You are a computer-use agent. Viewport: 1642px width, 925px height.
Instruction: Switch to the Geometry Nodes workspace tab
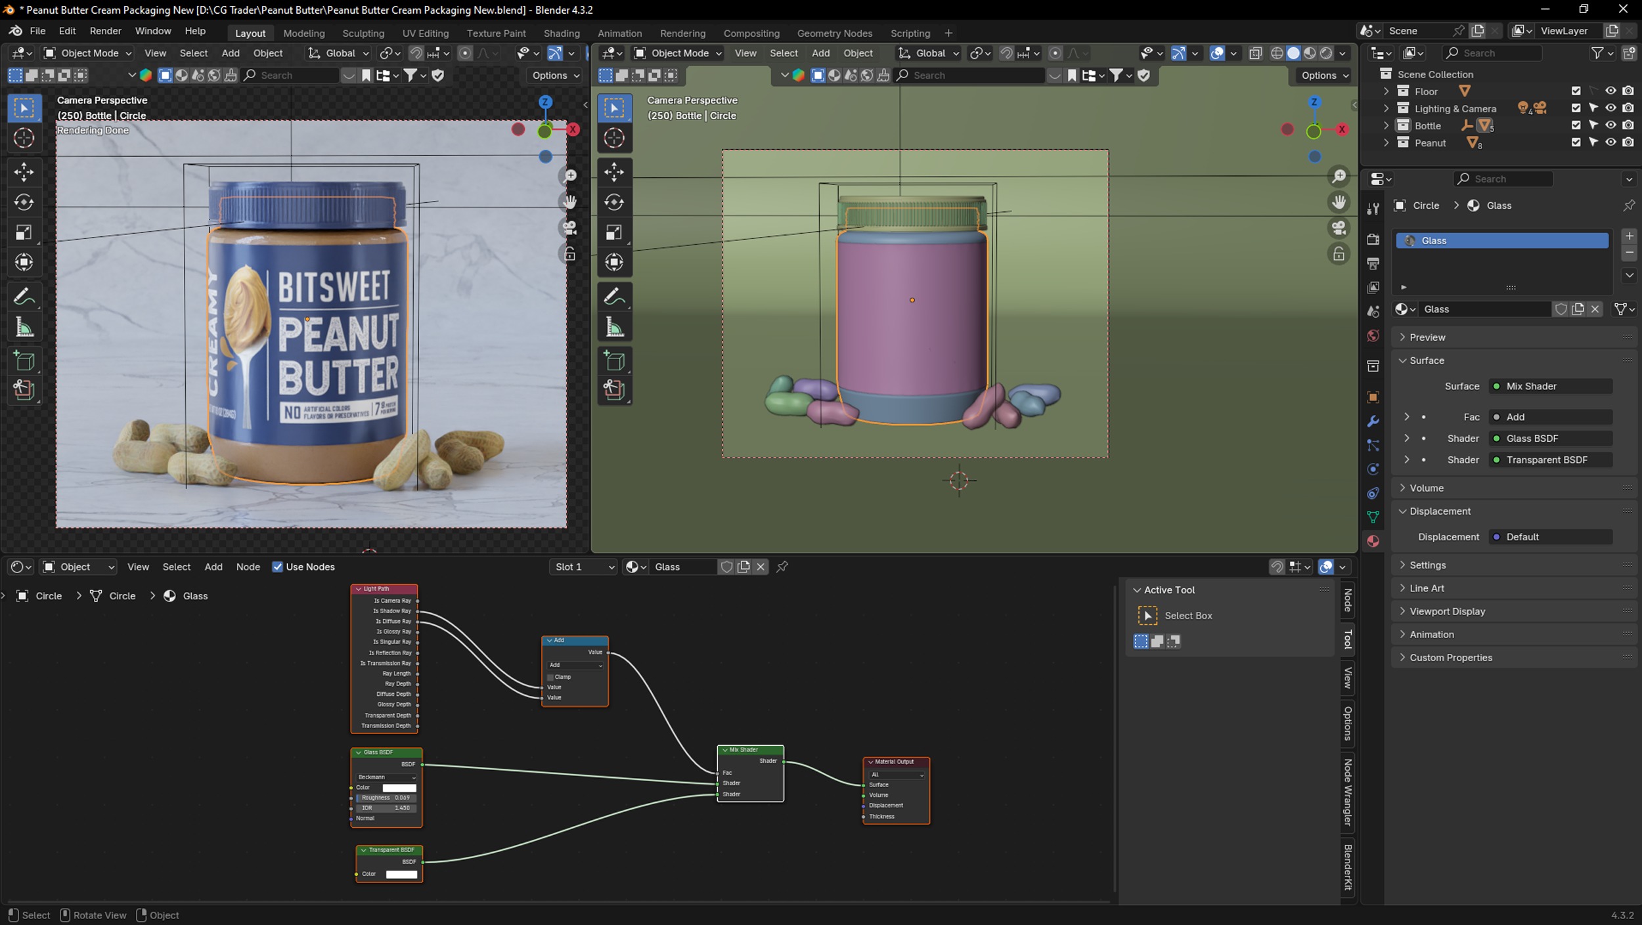click(x=834, y=33)
